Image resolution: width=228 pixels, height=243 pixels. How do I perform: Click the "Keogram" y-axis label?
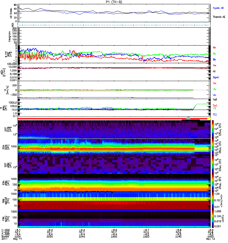pyautogui.click(x=9, y=36)
